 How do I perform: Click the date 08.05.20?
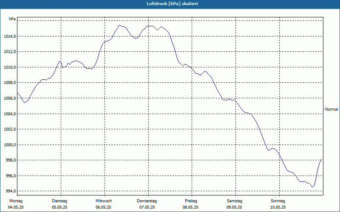point(190,207)
